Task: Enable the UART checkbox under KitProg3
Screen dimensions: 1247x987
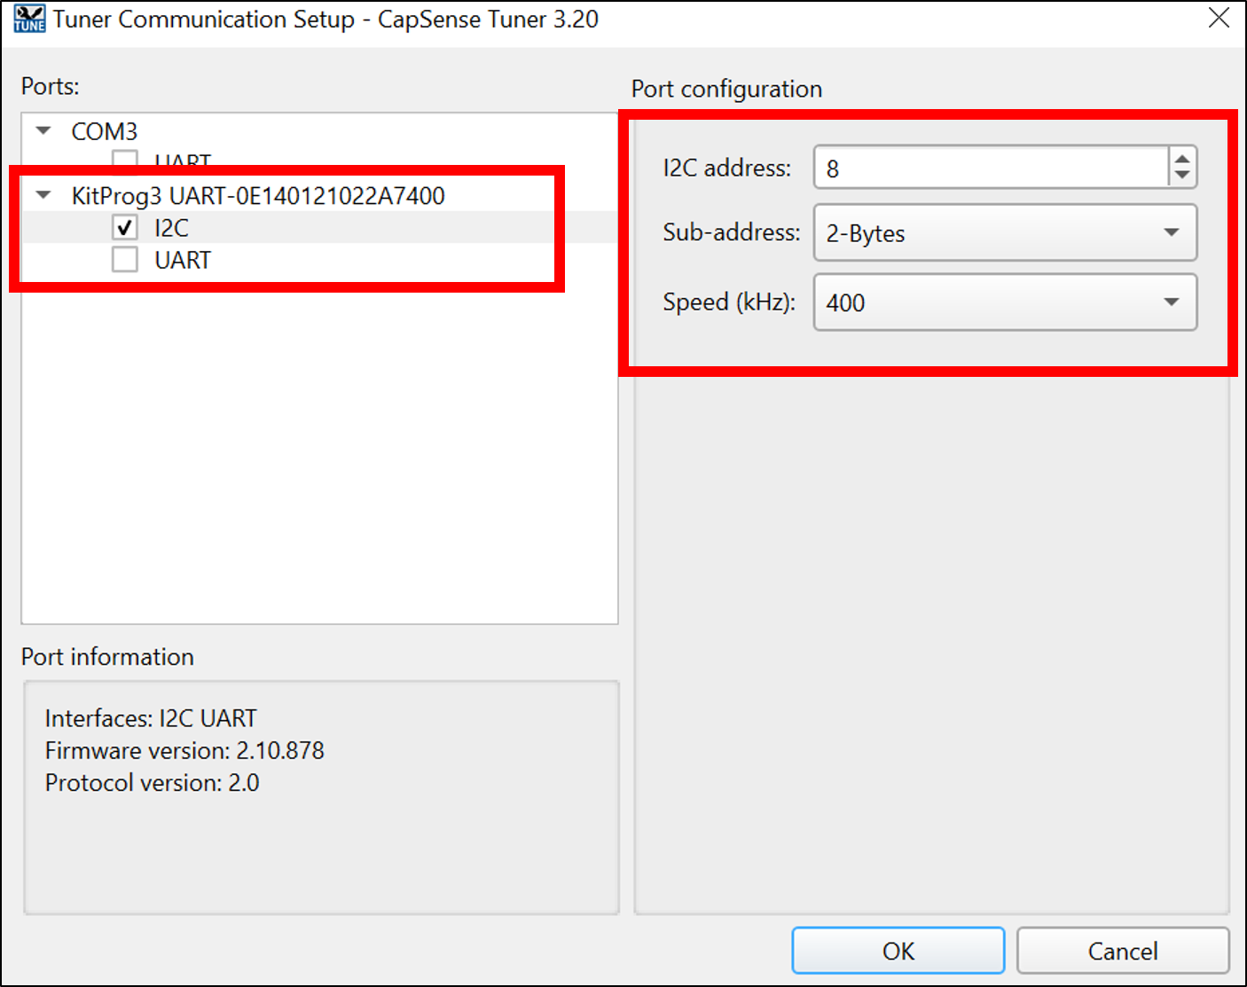Action: coord(125,260)
